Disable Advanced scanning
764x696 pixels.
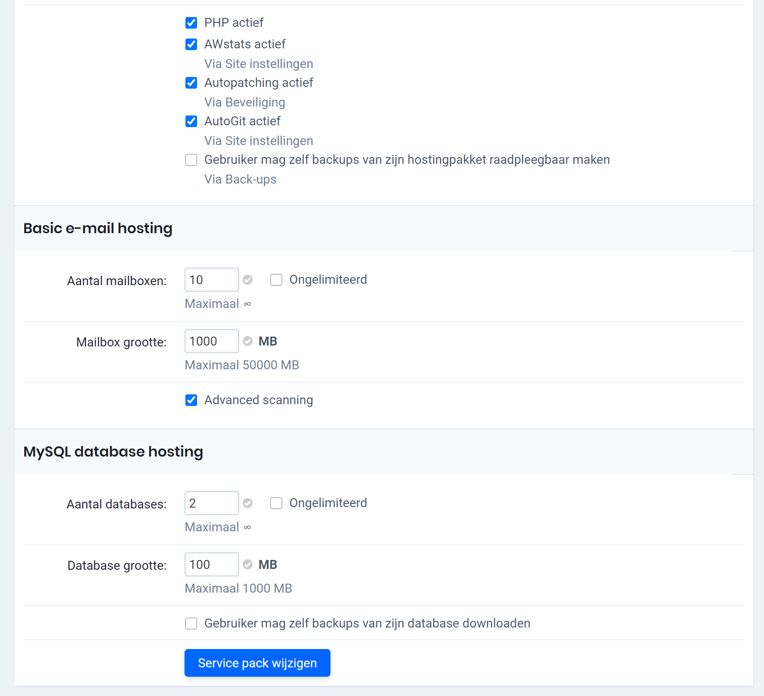[x=191, y=400]
